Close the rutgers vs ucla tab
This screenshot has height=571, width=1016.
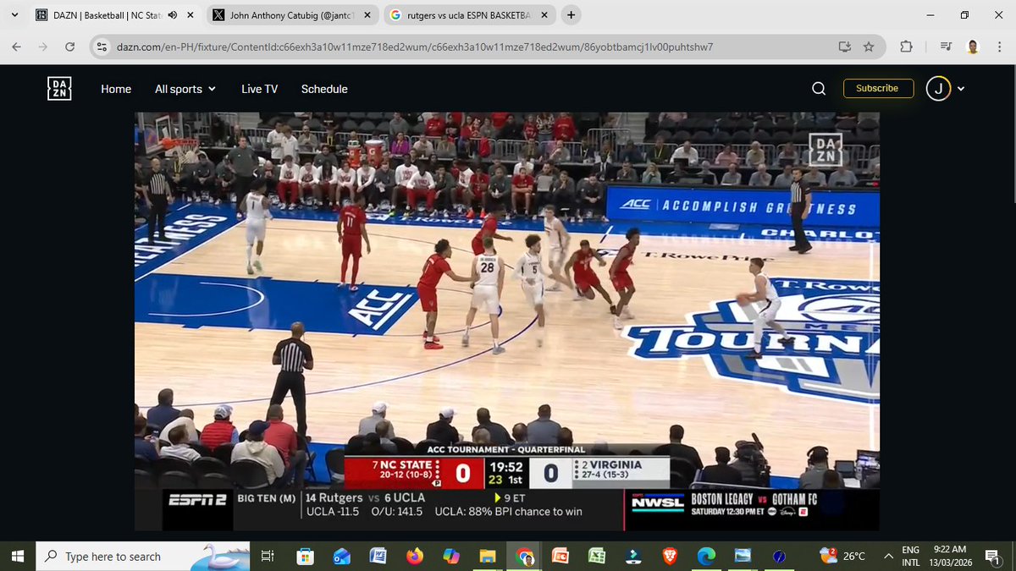544,15
